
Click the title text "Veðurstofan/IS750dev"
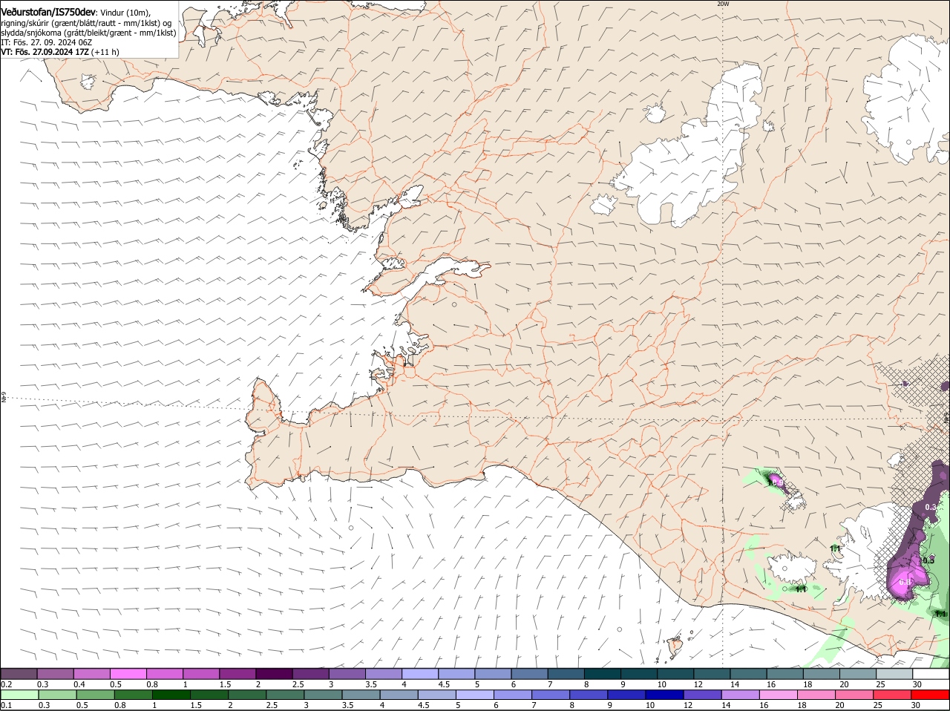[x=47, y=12]
